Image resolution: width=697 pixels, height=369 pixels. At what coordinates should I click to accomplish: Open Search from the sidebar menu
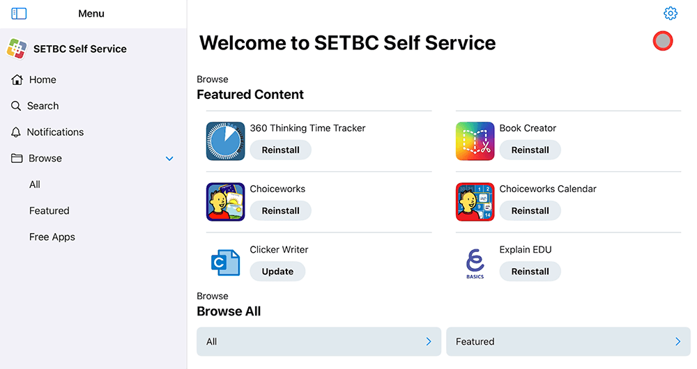click(x=43, y=106)
